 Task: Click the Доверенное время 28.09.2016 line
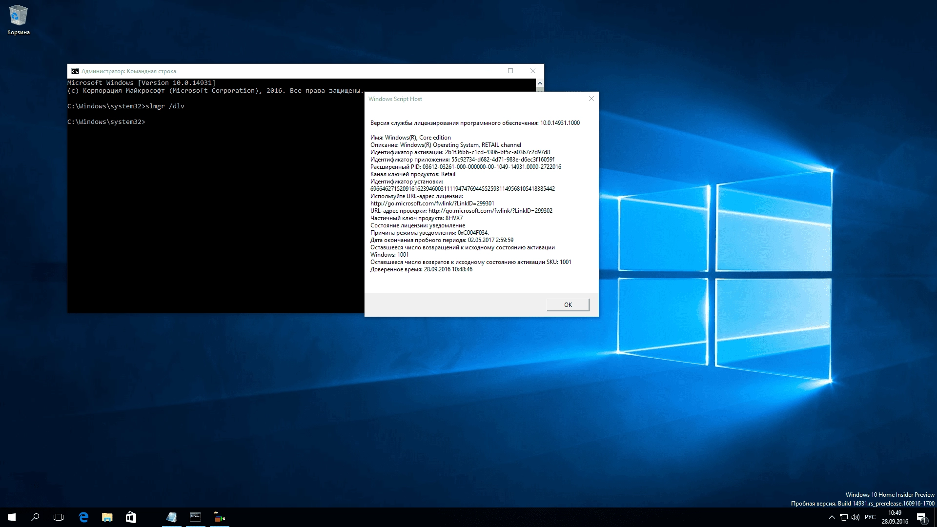click(421, 269)
